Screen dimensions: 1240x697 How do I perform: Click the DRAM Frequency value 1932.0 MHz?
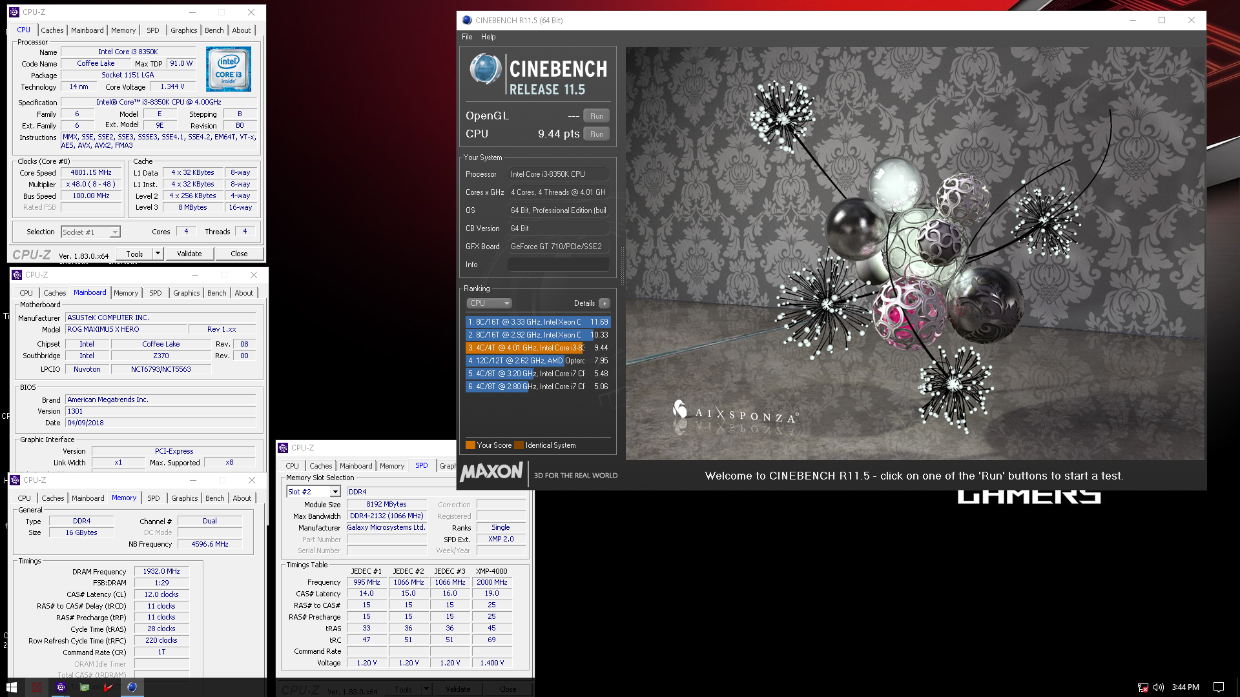(161, 571)
